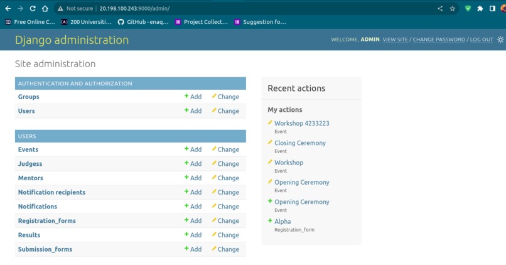The width and height of the screenshot is (506, 265).
Task: Open the Extensions puzzle icon
Action: click(480, 9)
